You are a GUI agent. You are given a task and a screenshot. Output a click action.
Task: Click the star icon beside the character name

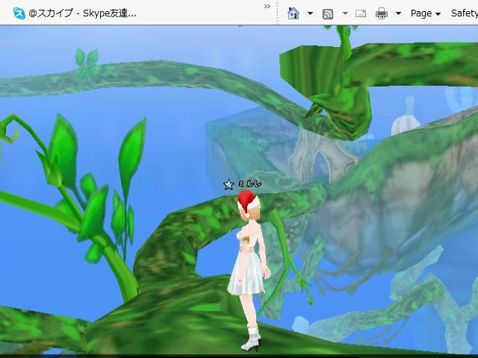coord(229,184)
